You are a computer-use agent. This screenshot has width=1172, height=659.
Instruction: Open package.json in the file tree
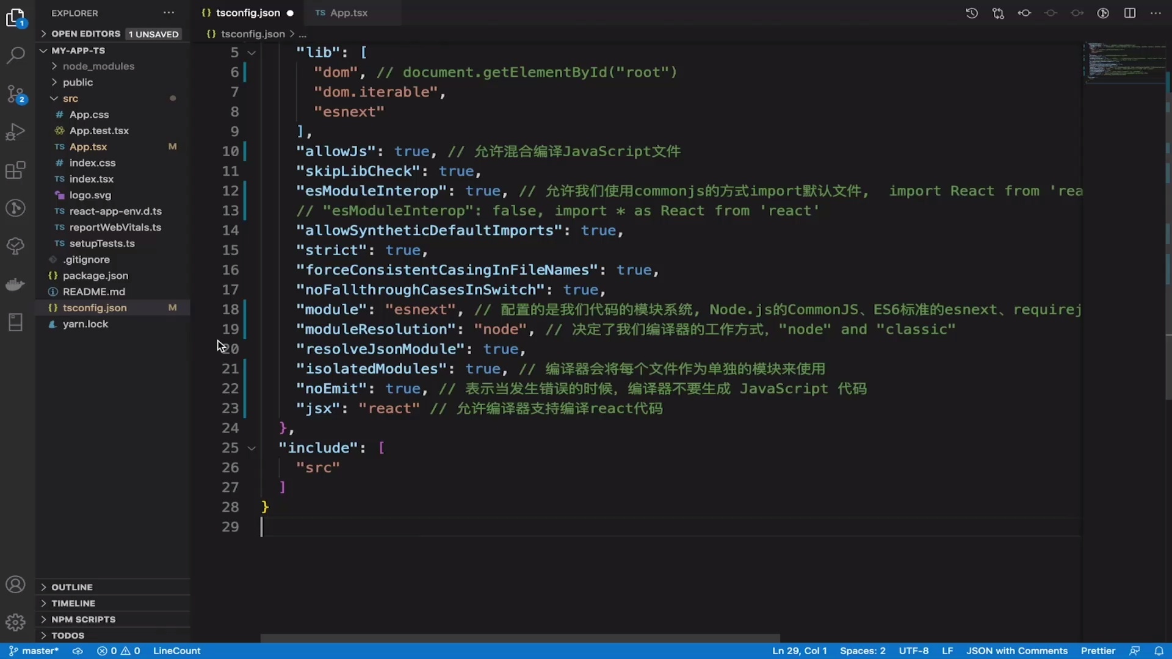(x=113, y=276)
